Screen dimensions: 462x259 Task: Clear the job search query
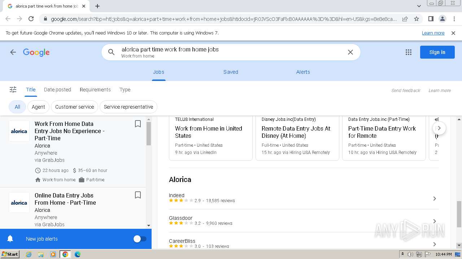point(350,52)
